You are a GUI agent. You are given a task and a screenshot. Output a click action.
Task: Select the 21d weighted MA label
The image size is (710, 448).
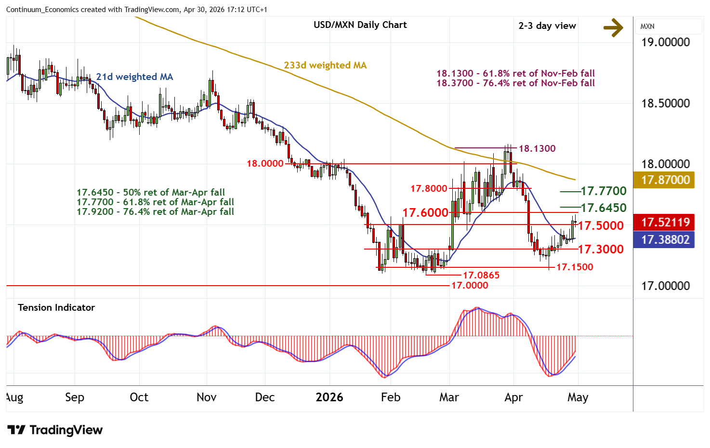tap(134, 77)
